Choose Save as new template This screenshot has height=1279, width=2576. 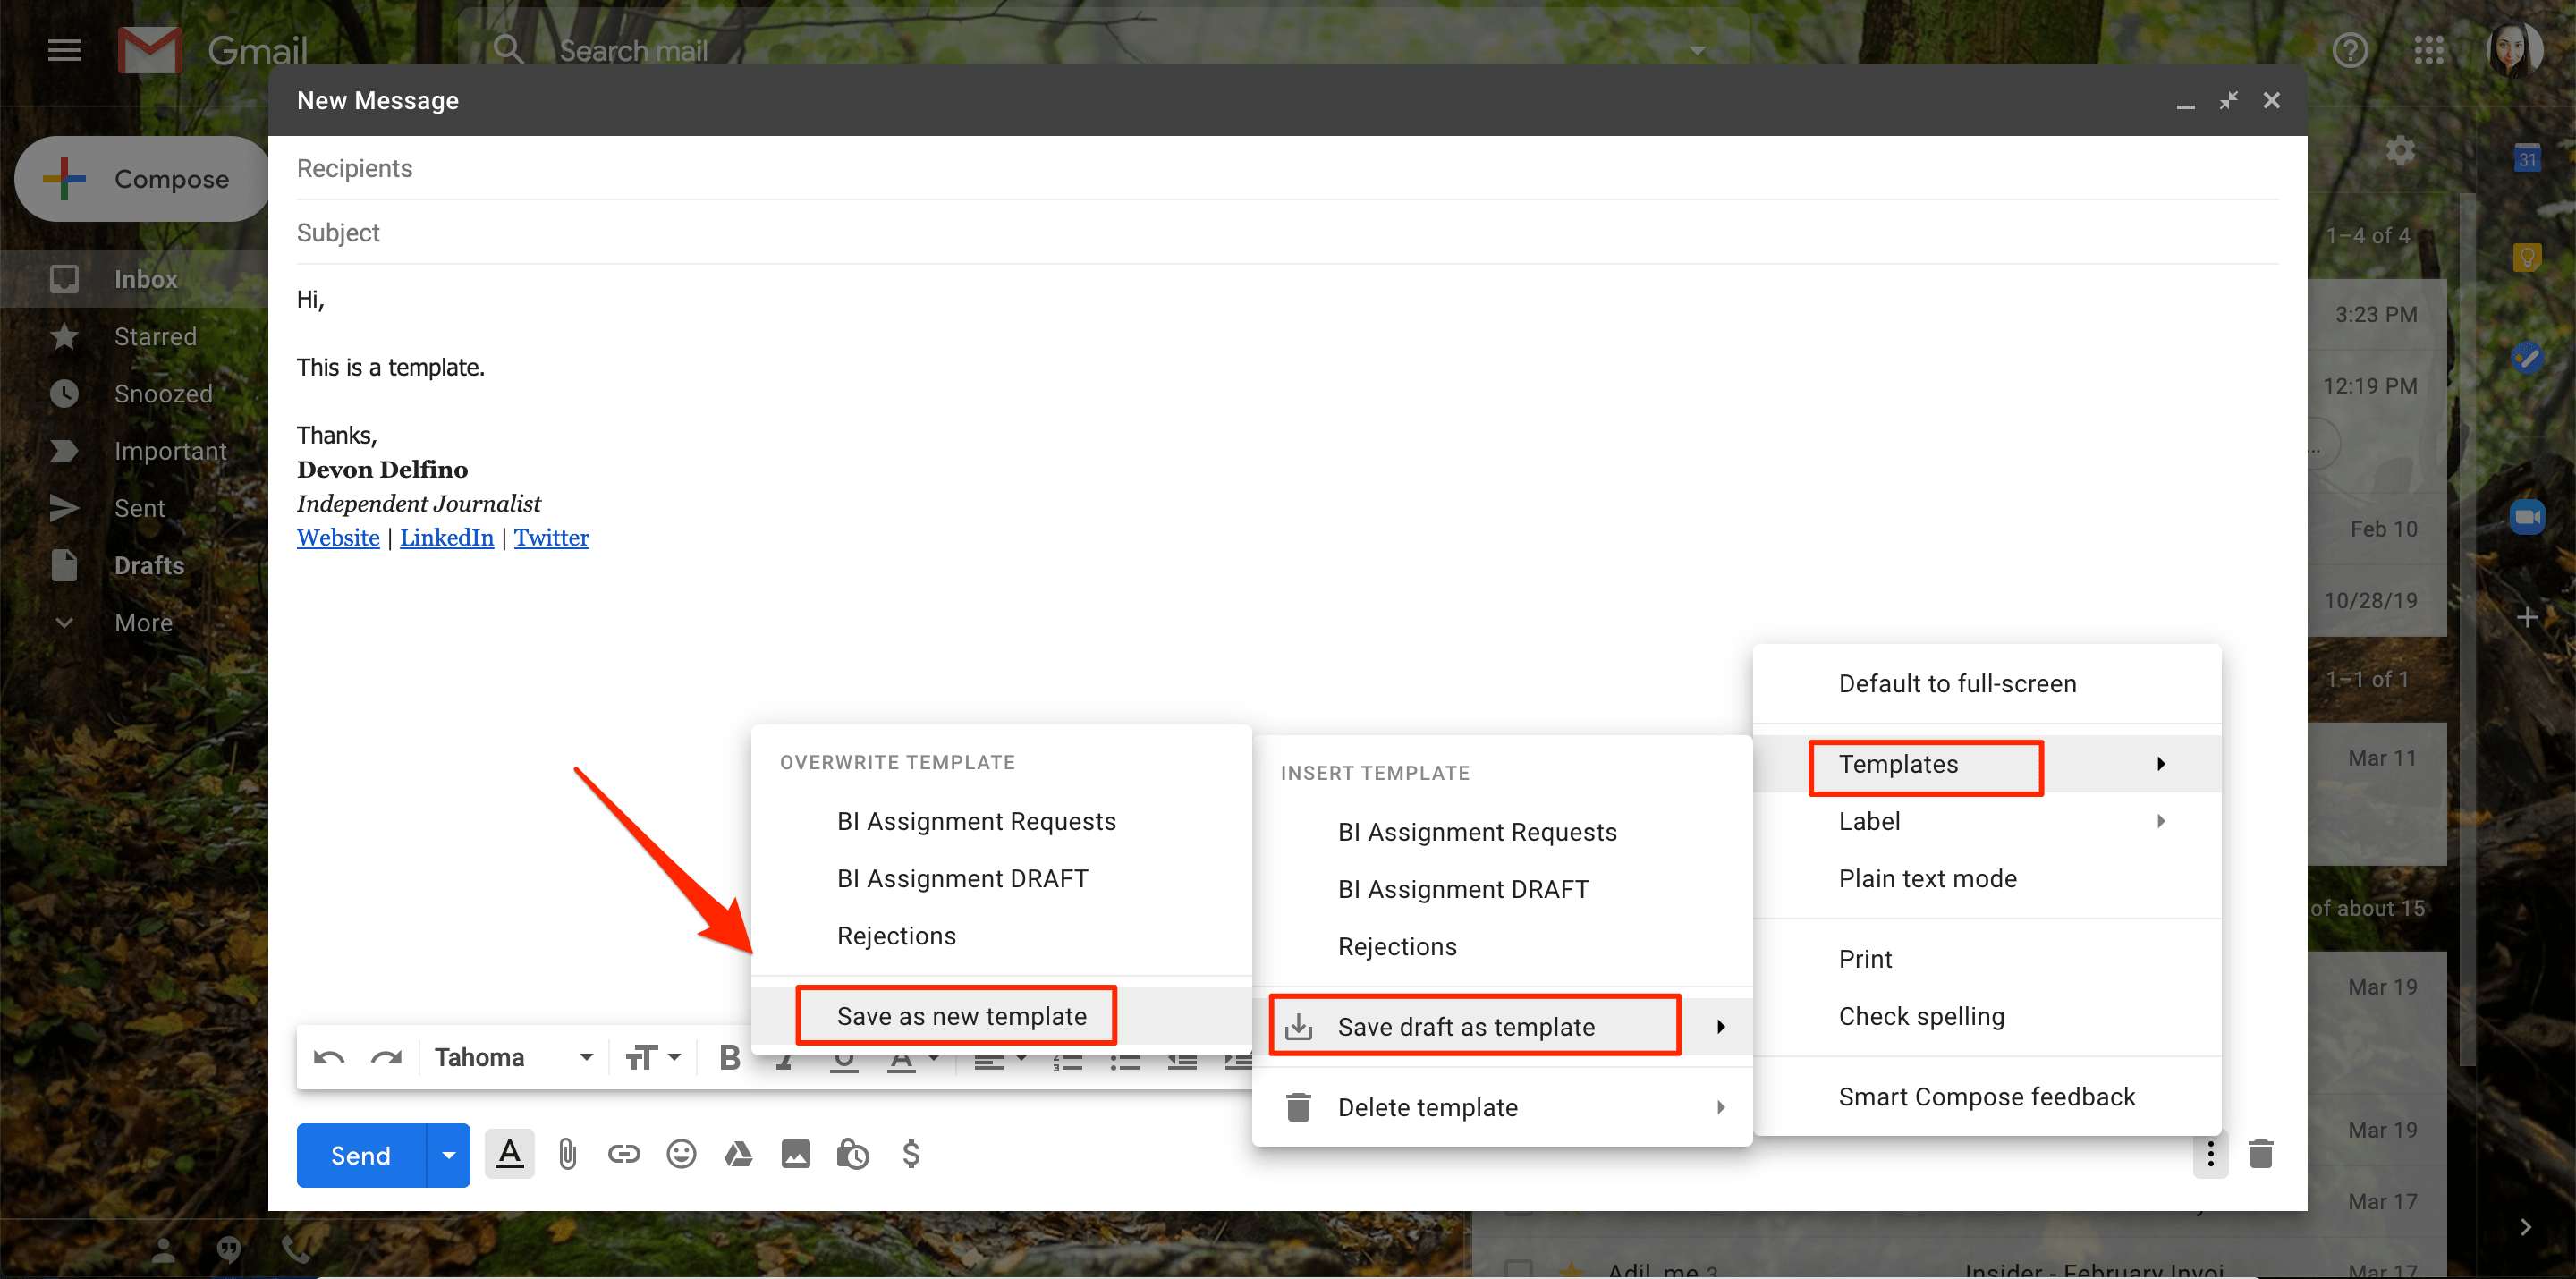[x=961, y=1016]
